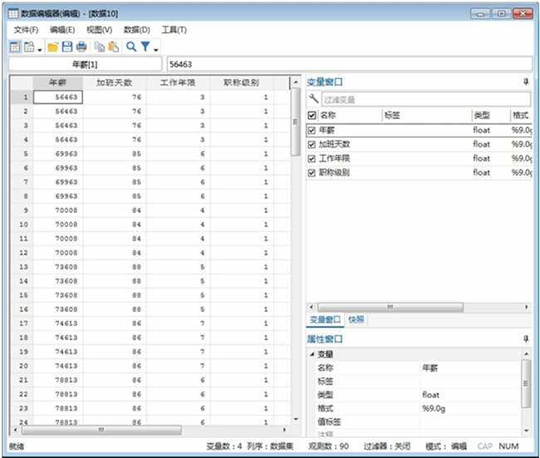540x458 pixels.
Task: Pin the 变量窗口 panel with the pushpin
Action: pyautogui.click(x=524, y=82)
